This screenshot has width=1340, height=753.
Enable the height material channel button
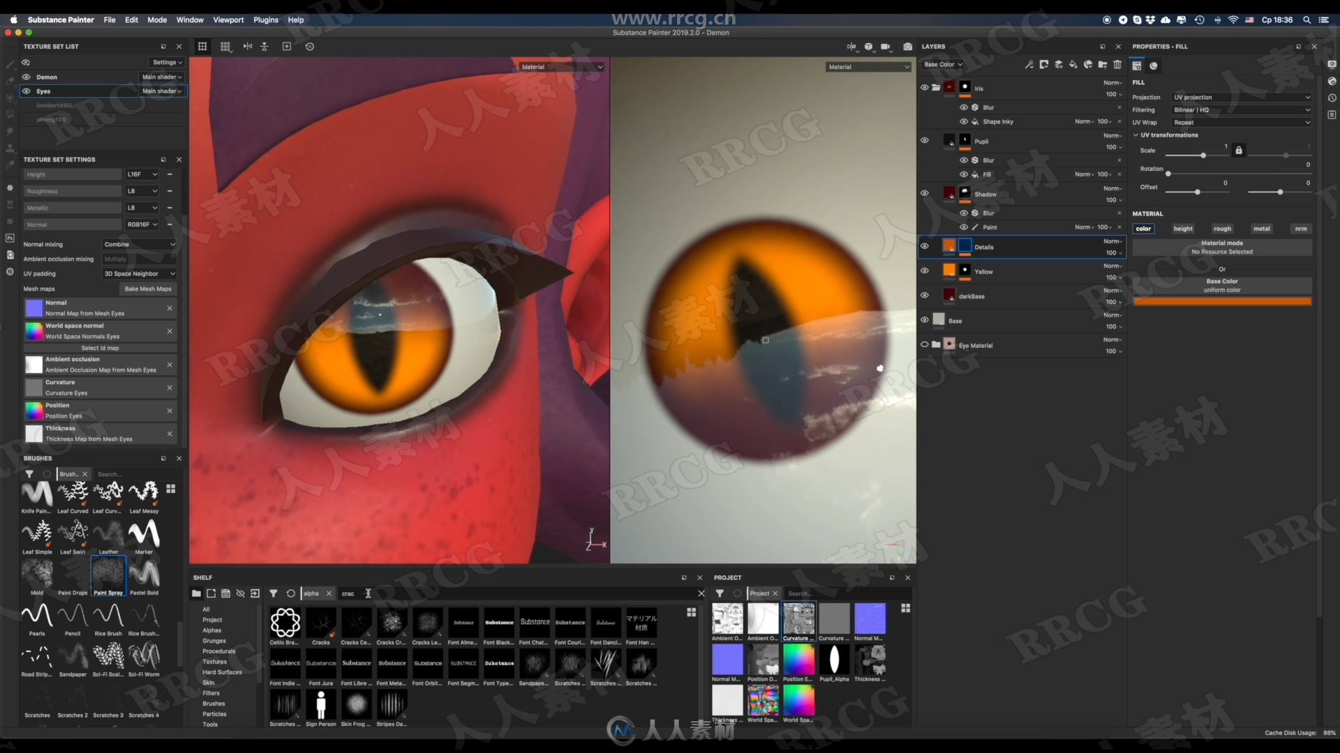1183,229
